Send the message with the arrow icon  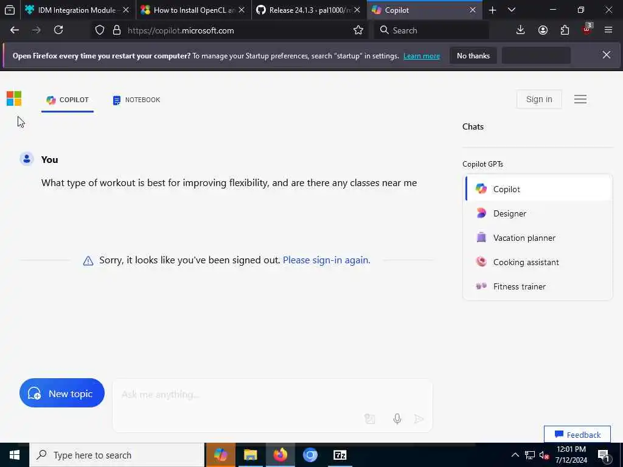[x=419, y=419]
